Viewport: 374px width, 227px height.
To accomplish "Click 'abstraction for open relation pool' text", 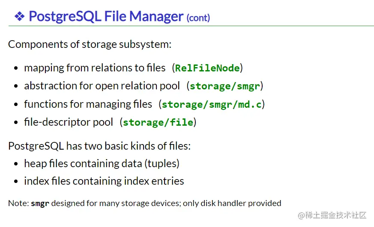I will click(102, 86).
